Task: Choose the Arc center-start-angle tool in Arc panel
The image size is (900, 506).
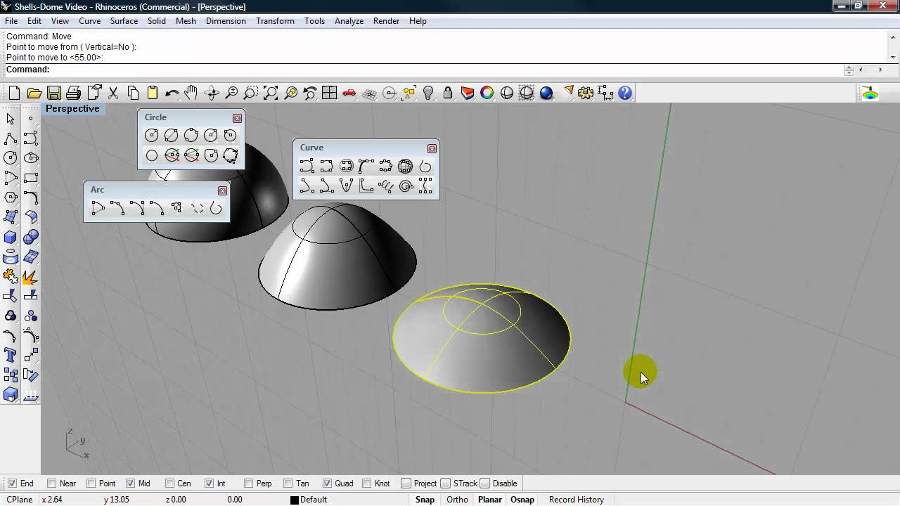Action: tap(98, 208)
